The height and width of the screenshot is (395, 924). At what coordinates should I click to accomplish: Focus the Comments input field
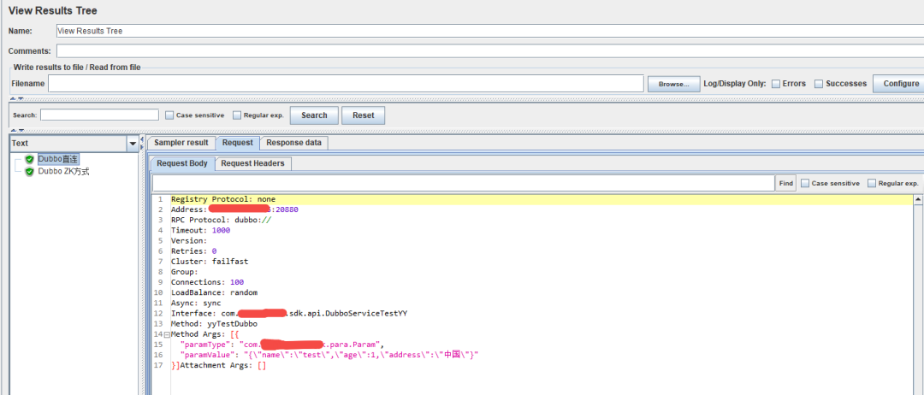(x=489, y=51)
